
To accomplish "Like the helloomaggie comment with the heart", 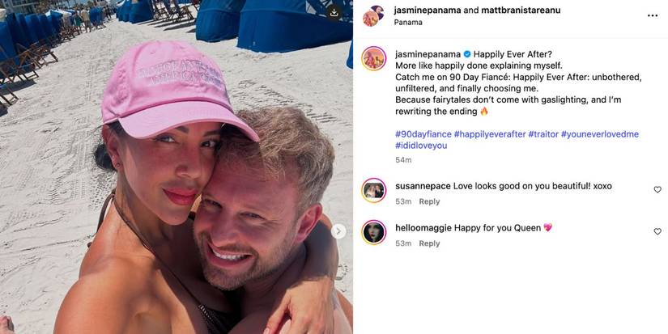I will pos(657,231).
